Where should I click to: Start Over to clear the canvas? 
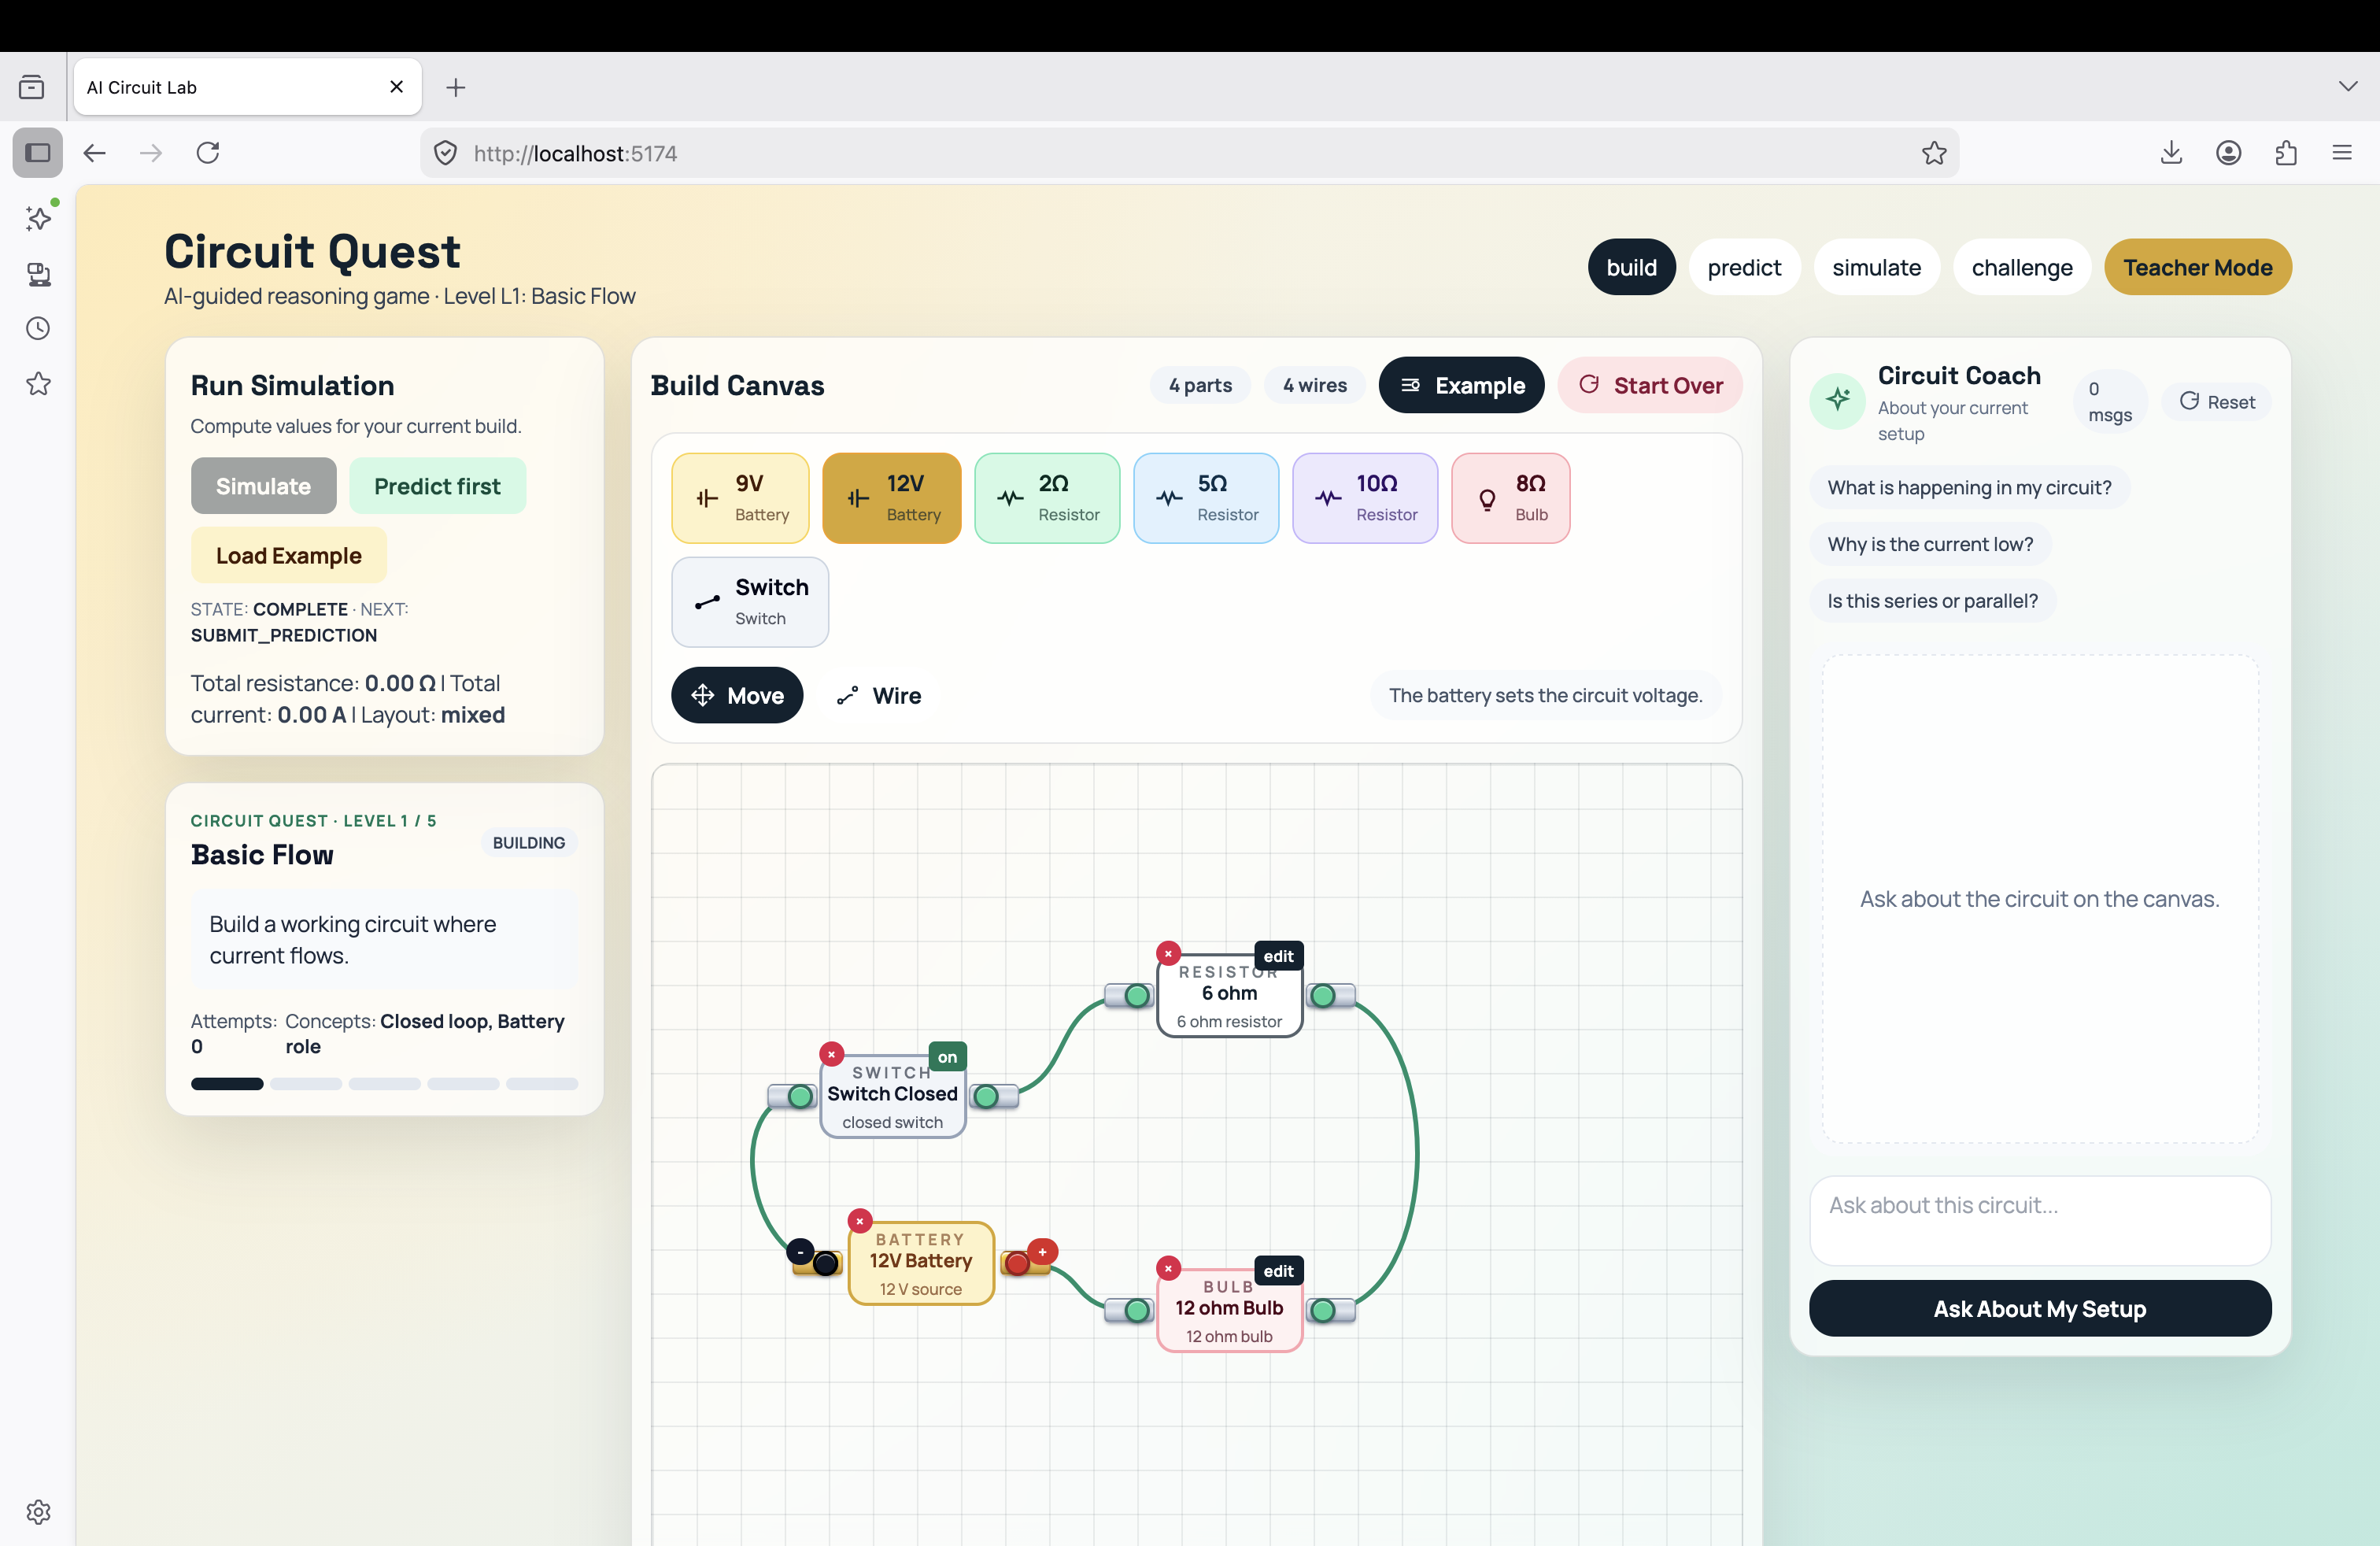click(x=1650, y=385)
